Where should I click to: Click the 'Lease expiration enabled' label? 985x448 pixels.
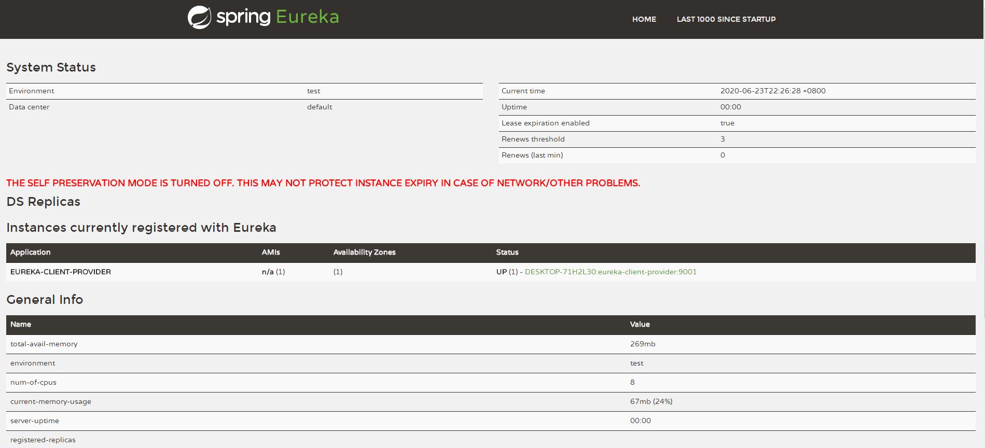click(546, 123)
